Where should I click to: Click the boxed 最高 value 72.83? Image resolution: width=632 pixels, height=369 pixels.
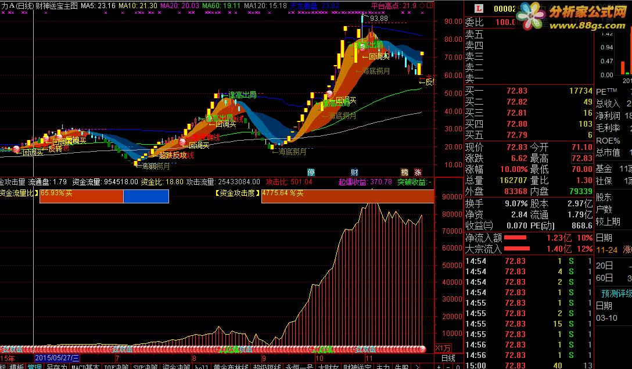[581, 158]
